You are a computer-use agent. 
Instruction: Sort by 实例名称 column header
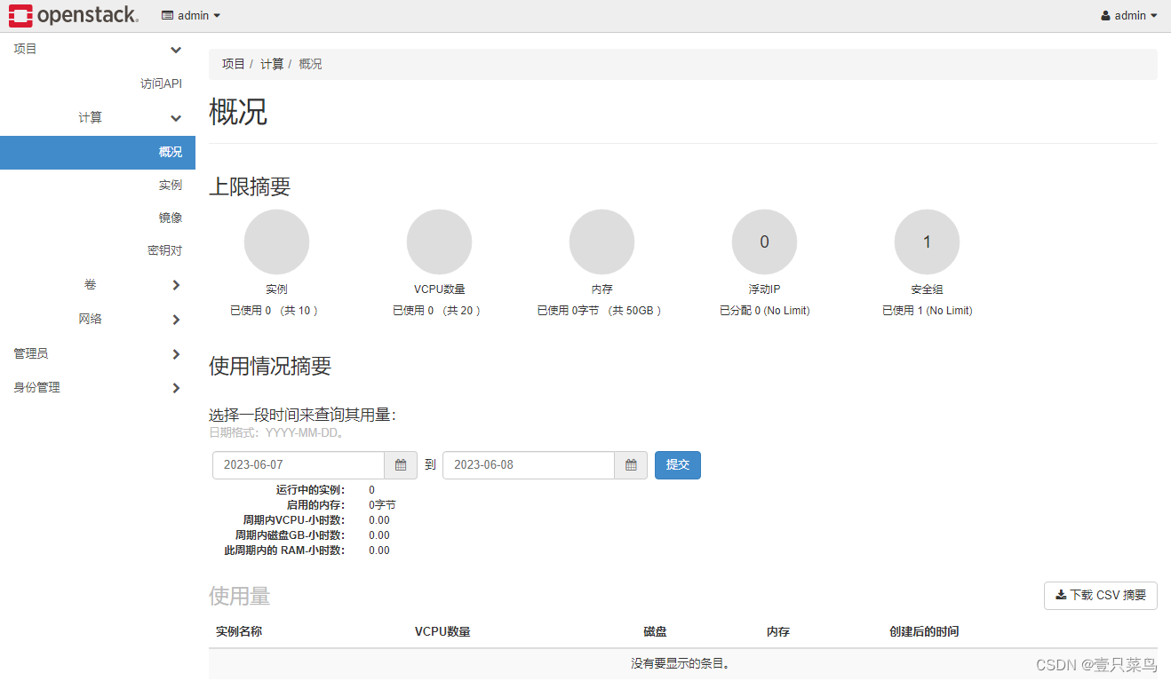tap(239, 632)
